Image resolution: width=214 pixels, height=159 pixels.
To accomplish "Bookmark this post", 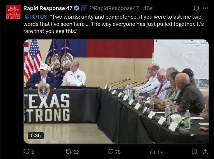I will point(195,151).
